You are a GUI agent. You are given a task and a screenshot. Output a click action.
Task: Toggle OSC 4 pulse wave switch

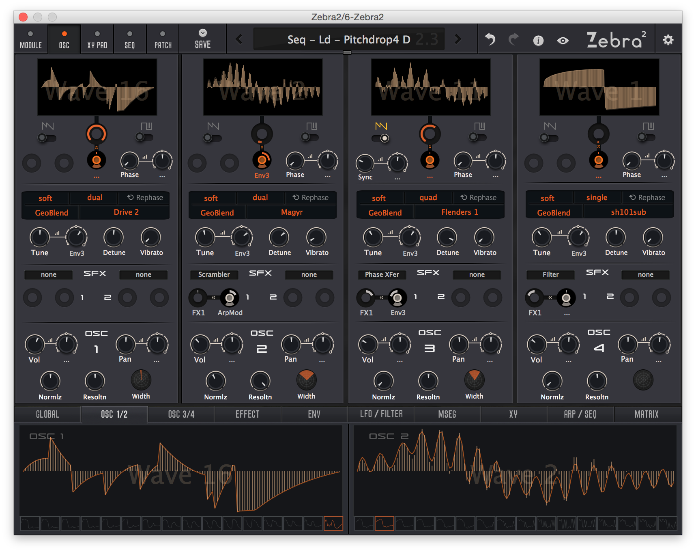(x=647, y=137)
